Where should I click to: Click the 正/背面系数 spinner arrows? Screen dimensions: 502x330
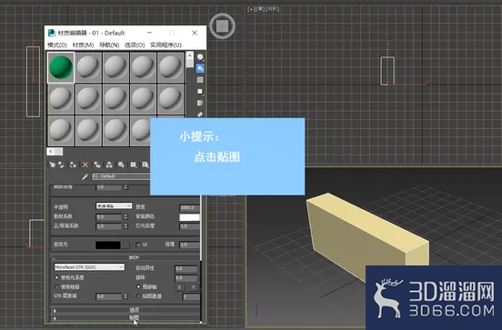[x=125, y=226]
